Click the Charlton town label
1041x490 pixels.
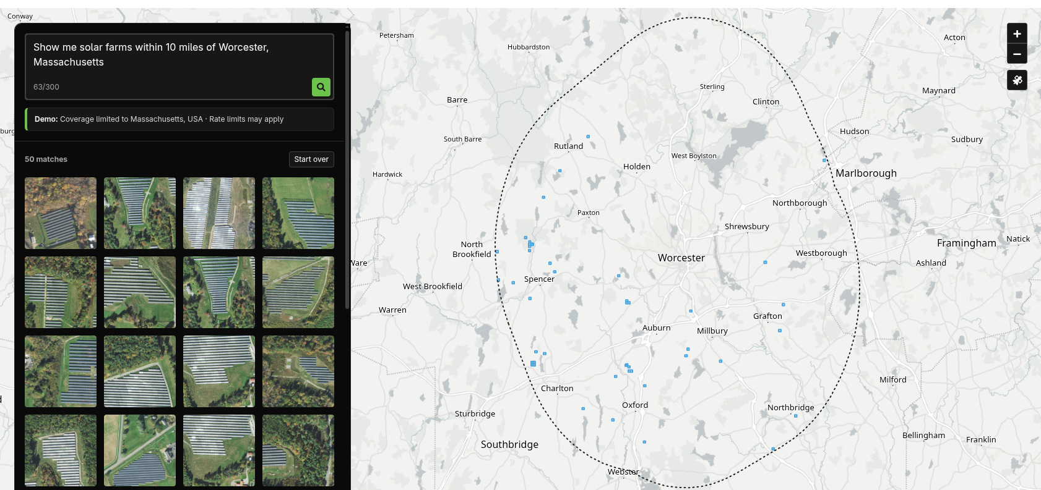tap(557, 388)
